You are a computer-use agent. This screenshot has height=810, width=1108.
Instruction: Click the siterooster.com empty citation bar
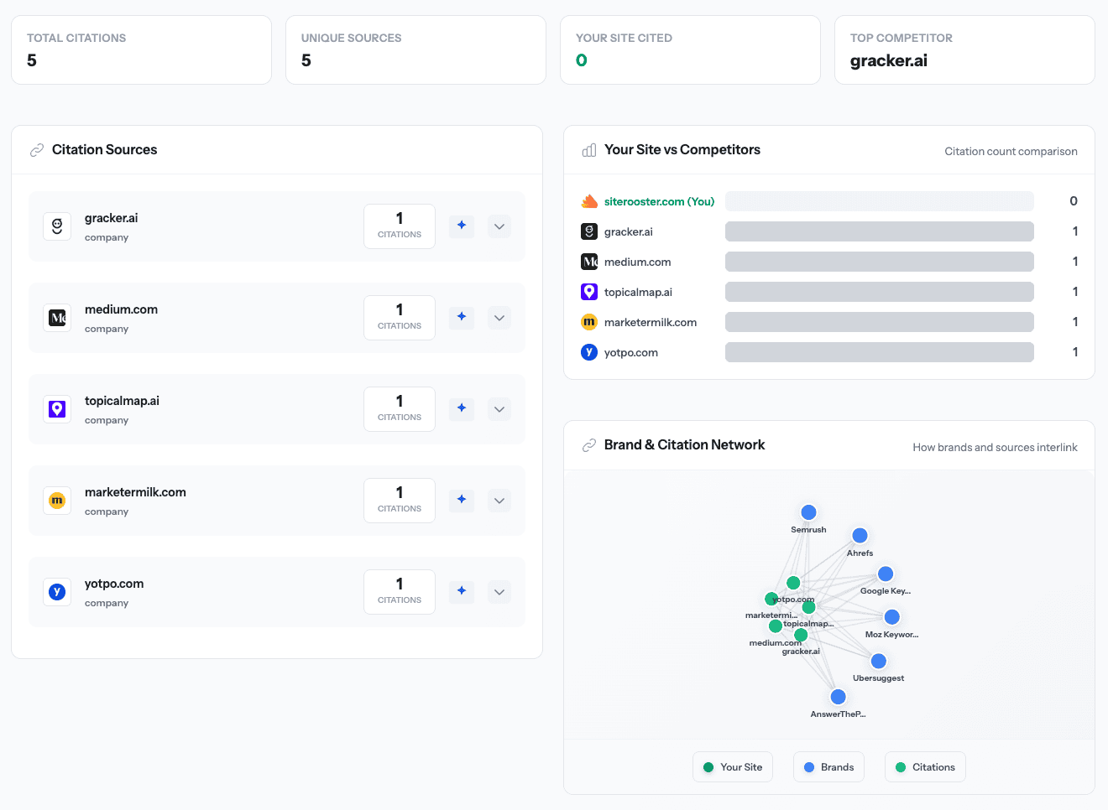[880, 201]
